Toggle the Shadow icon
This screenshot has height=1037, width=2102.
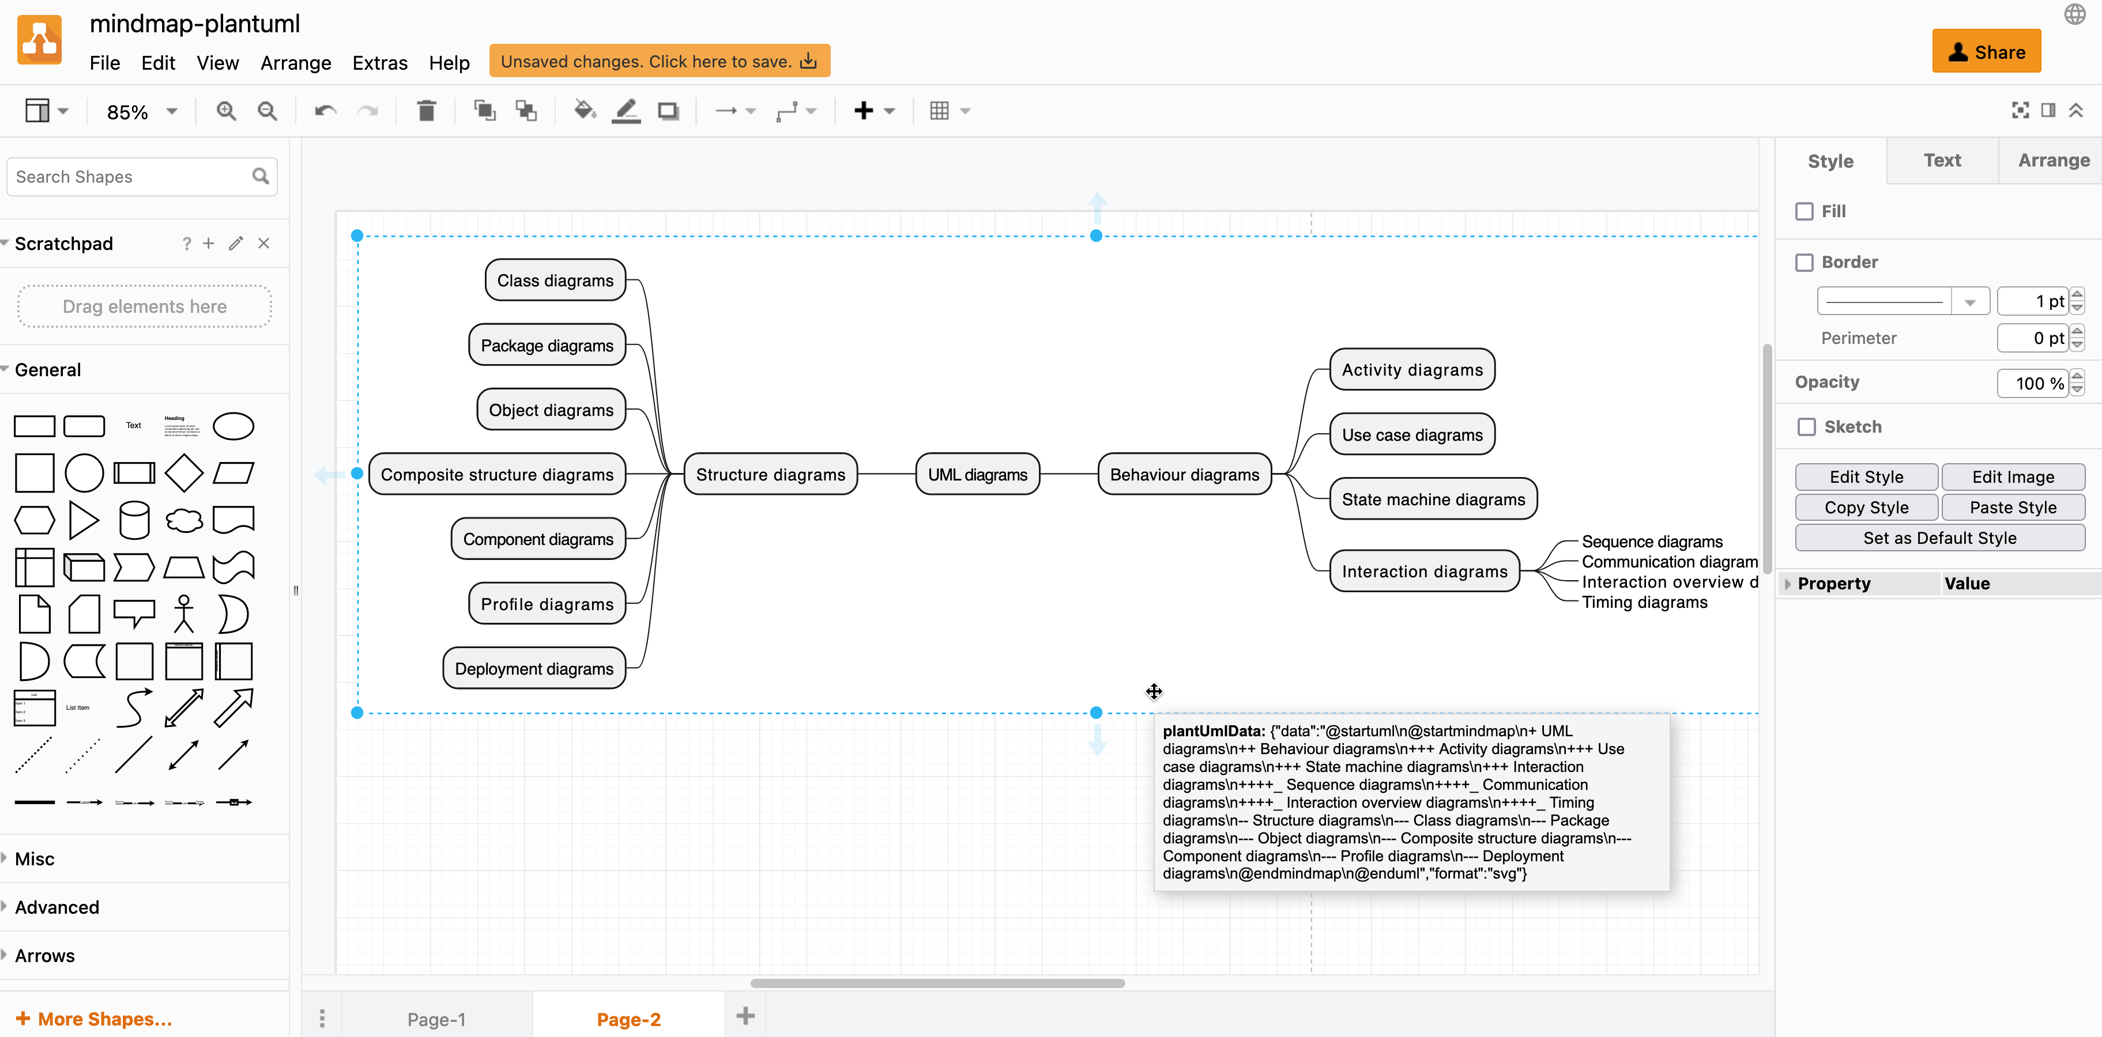pyautogui.click(x=668, y=110)
